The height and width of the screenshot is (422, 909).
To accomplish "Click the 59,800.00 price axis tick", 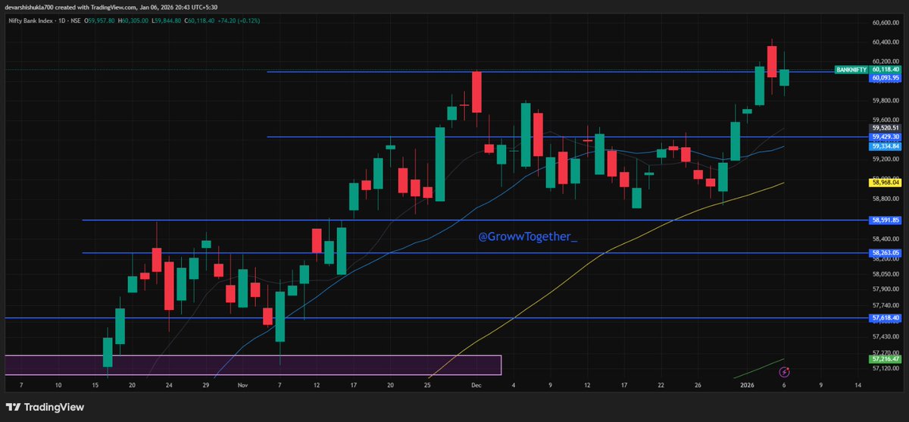I will coord(886,100).
